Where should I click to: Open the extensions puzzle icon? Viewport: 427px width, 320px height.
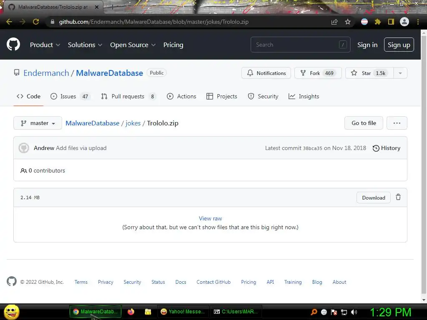pyautogui.click(x=377, y=22)
